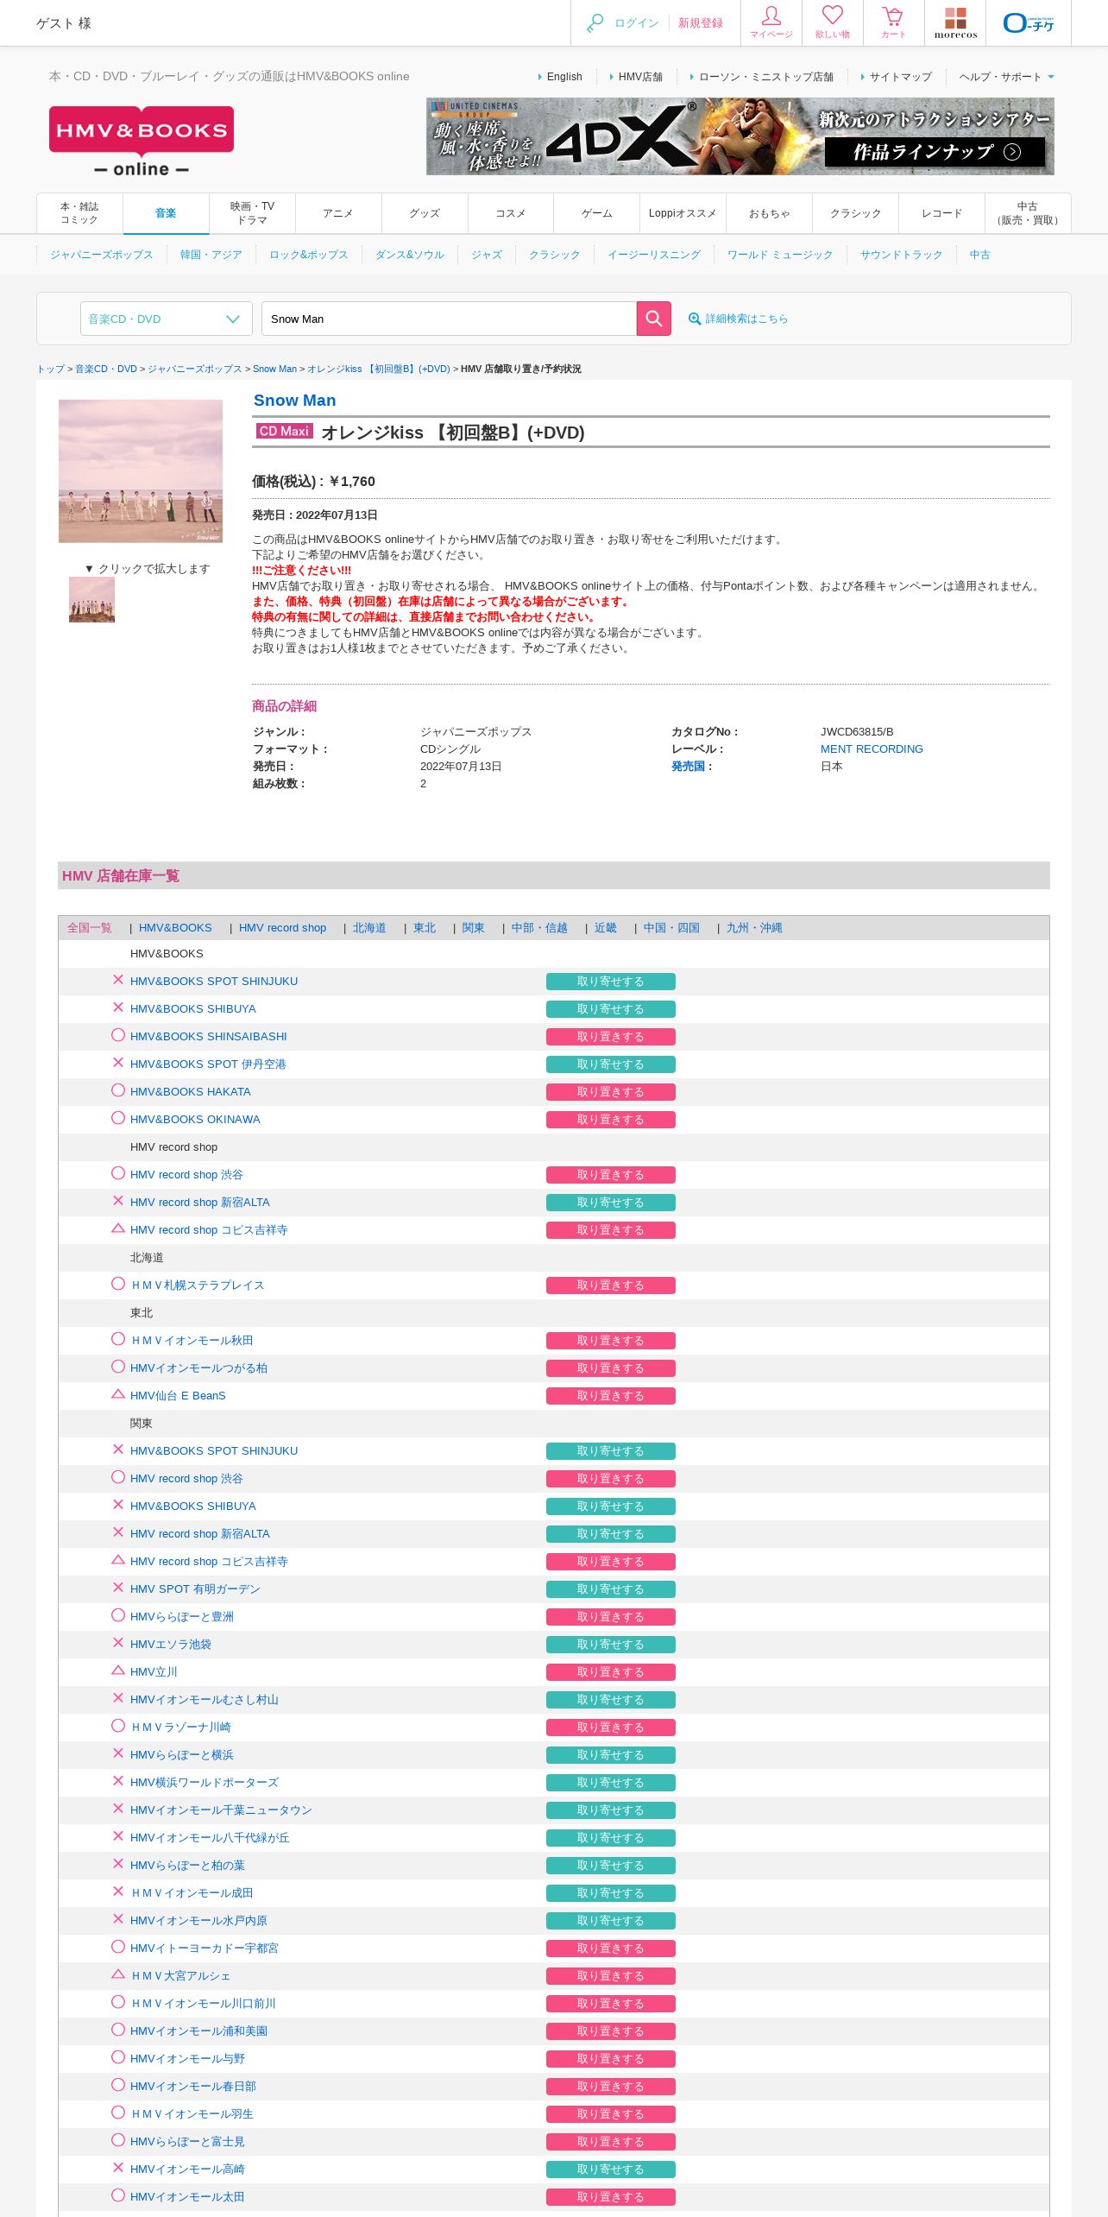Image resolution: width=1108 pixels, height=2217 pixels.
Task: Click 取り置きする for HMV立川
Action: coord(611,1672)
